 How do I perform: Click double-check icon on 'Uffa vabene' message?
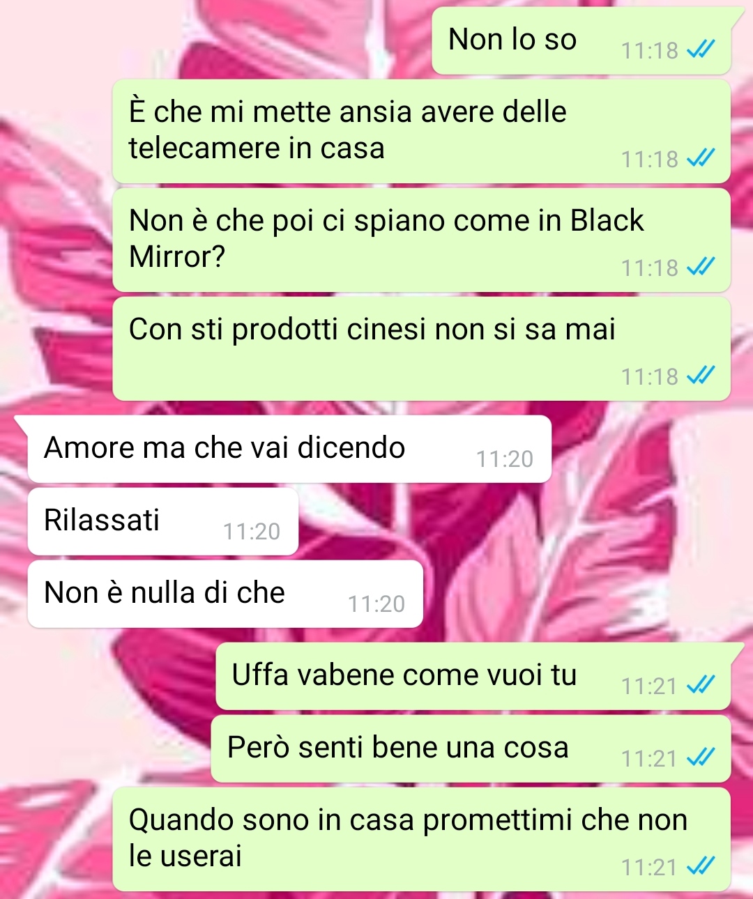tap(701, 686)
